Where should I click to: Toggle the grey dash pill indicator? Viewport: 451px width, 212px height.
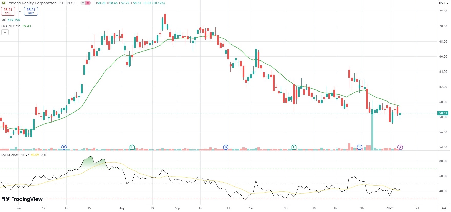tap(83, 3)
